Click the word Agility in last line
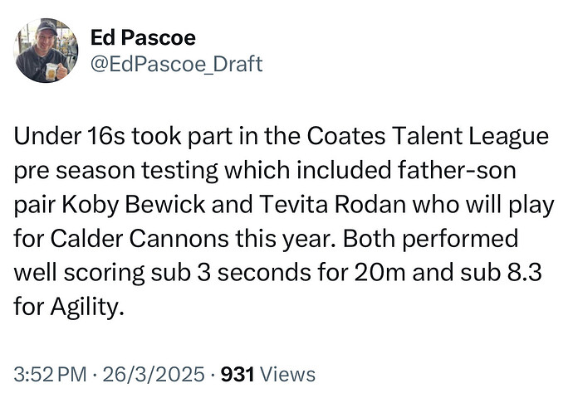The height and width of the screenshot is (398, 573). click(x=85, y=308)
